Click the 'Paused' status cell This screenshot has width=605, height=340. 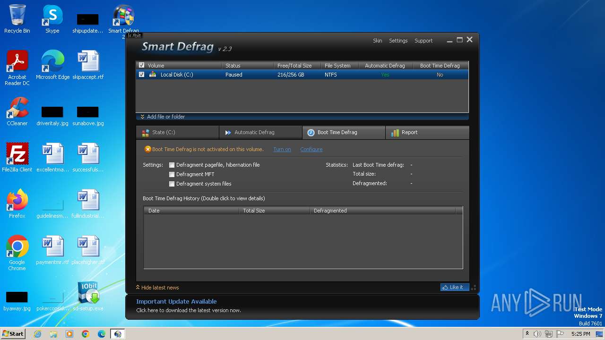(233, 75)
